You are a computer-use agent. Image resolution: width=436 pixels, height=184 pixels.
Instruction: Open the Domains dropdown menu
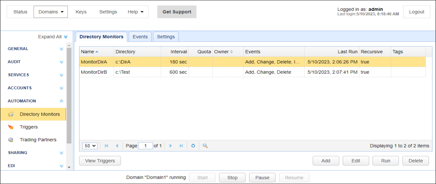pos(51,12)
